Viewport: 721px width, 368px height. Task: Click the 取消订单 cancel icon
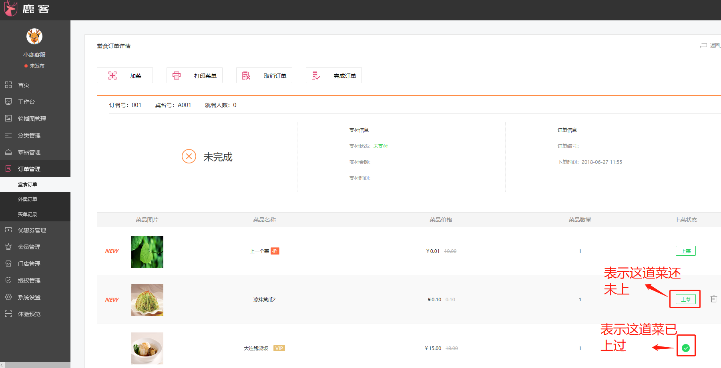click(246, 76)
